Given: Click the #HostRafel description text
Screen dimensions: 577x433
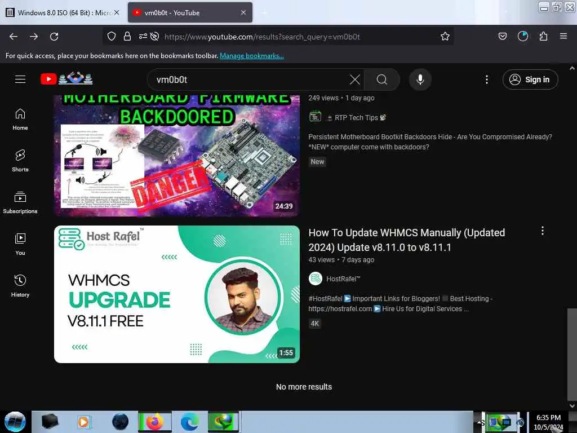Looking at the screenshot, I should tap(401, 303).
